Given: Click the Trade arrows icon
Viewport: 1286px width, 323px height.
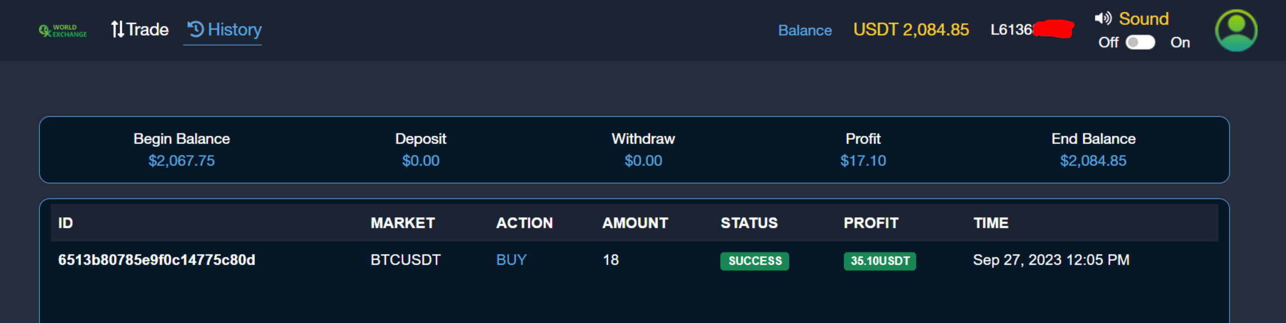Looking at the screenshot, I should [117, 29].
